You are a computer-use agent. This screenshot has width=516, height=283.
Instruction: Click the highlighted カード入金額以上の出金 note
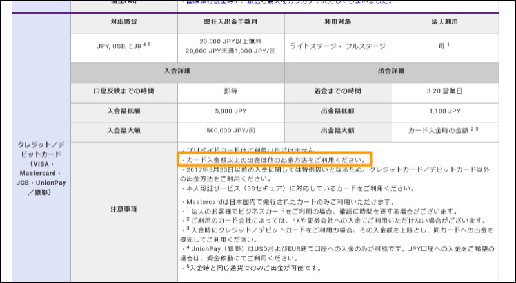[274, 158]
